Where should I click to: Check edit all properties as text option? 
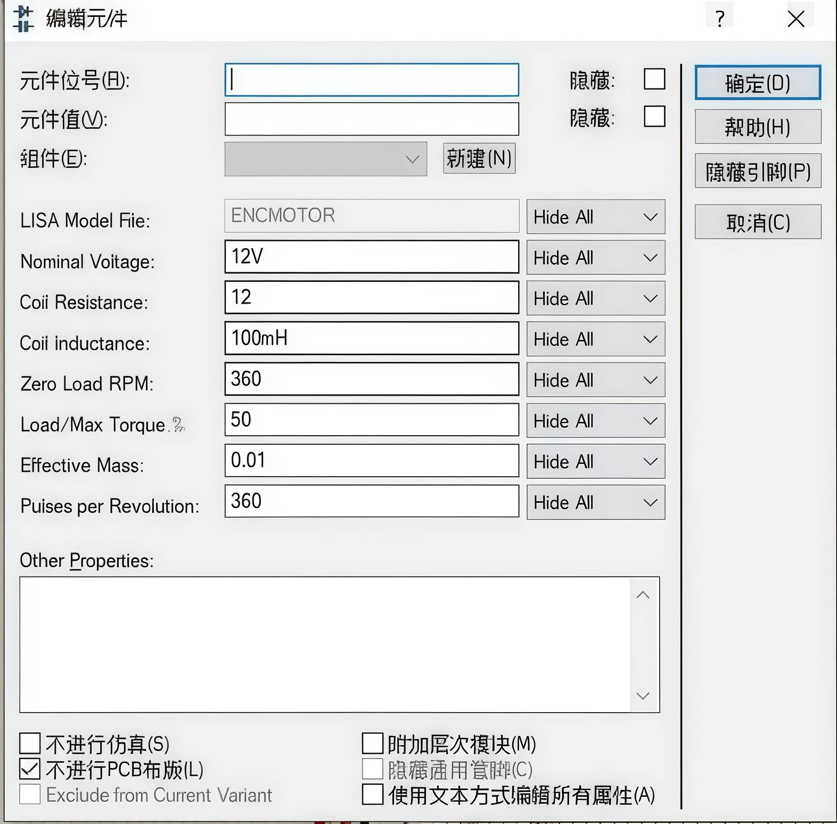tap(372, 794)
